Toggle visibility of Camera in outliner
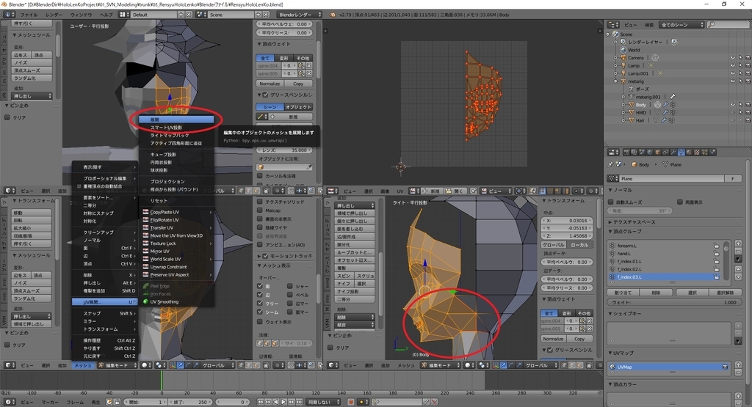 pos(732,58)
